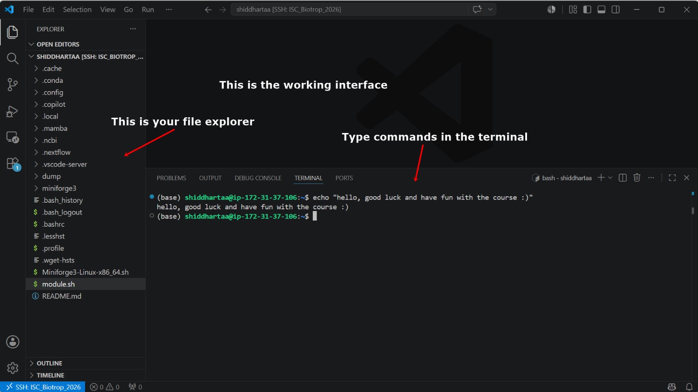Screen dimensions: 698x392
Task: Open Customize Layout icon
Action: point(573,10)
